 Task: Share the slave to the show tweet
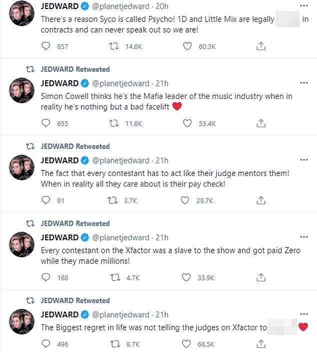coord(260,278)
